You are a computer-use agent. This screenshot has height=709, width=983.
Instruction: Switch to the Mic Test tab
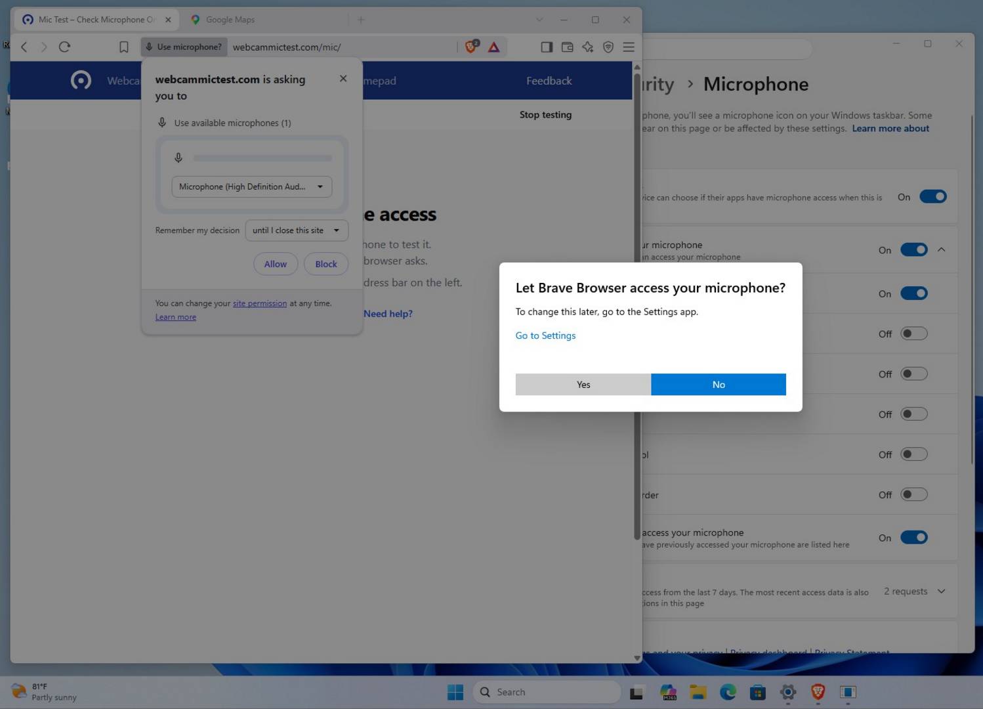[97, 20]
